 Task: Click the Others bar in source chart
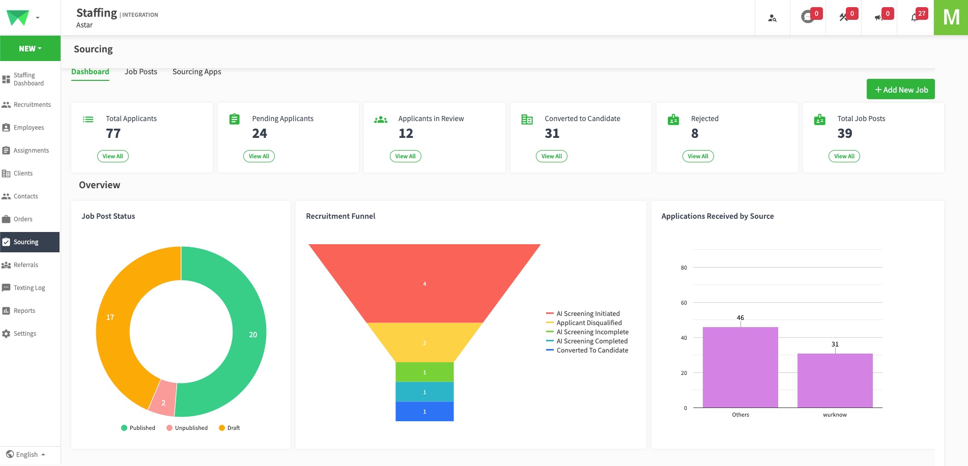click(x=740, y=367)
